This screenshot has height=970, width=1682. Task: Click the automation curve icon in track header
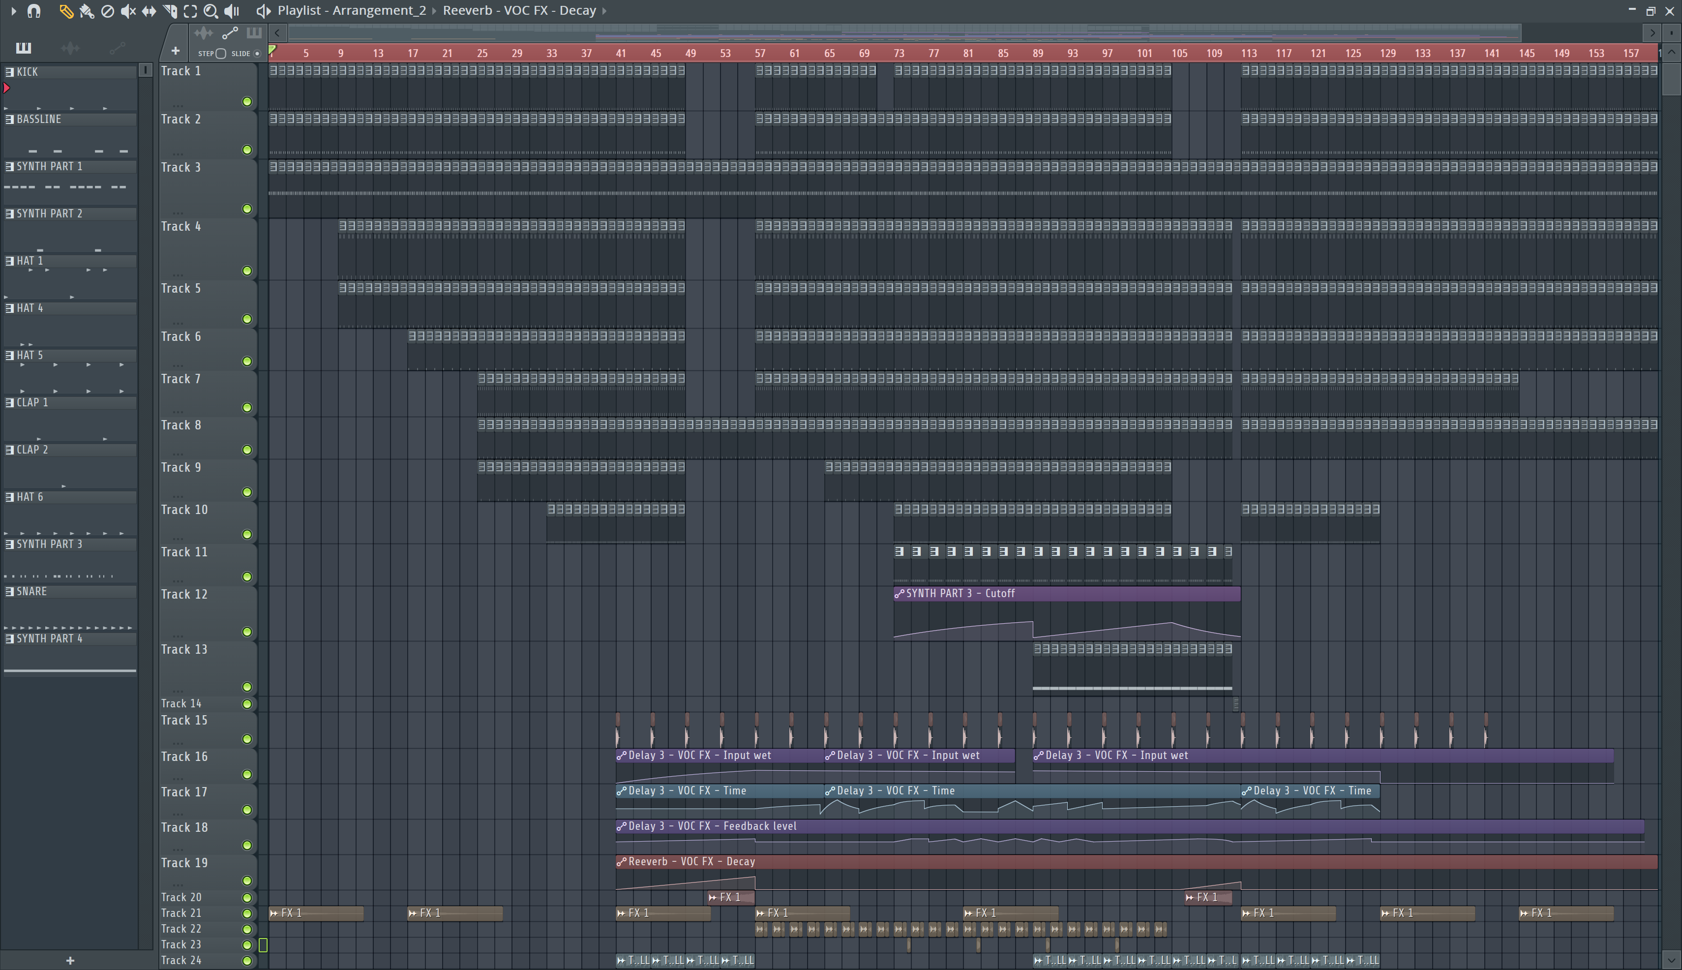click(230, 33)
